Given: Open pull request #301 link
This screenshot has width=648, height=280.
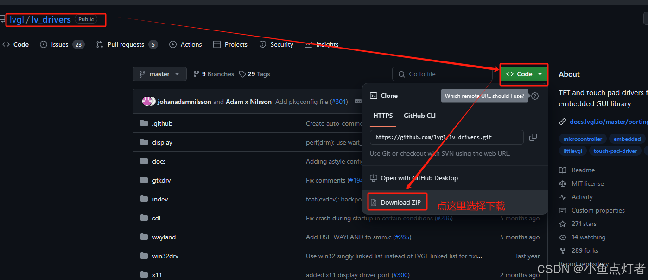Looking at the screenshot, I should 339,102.
